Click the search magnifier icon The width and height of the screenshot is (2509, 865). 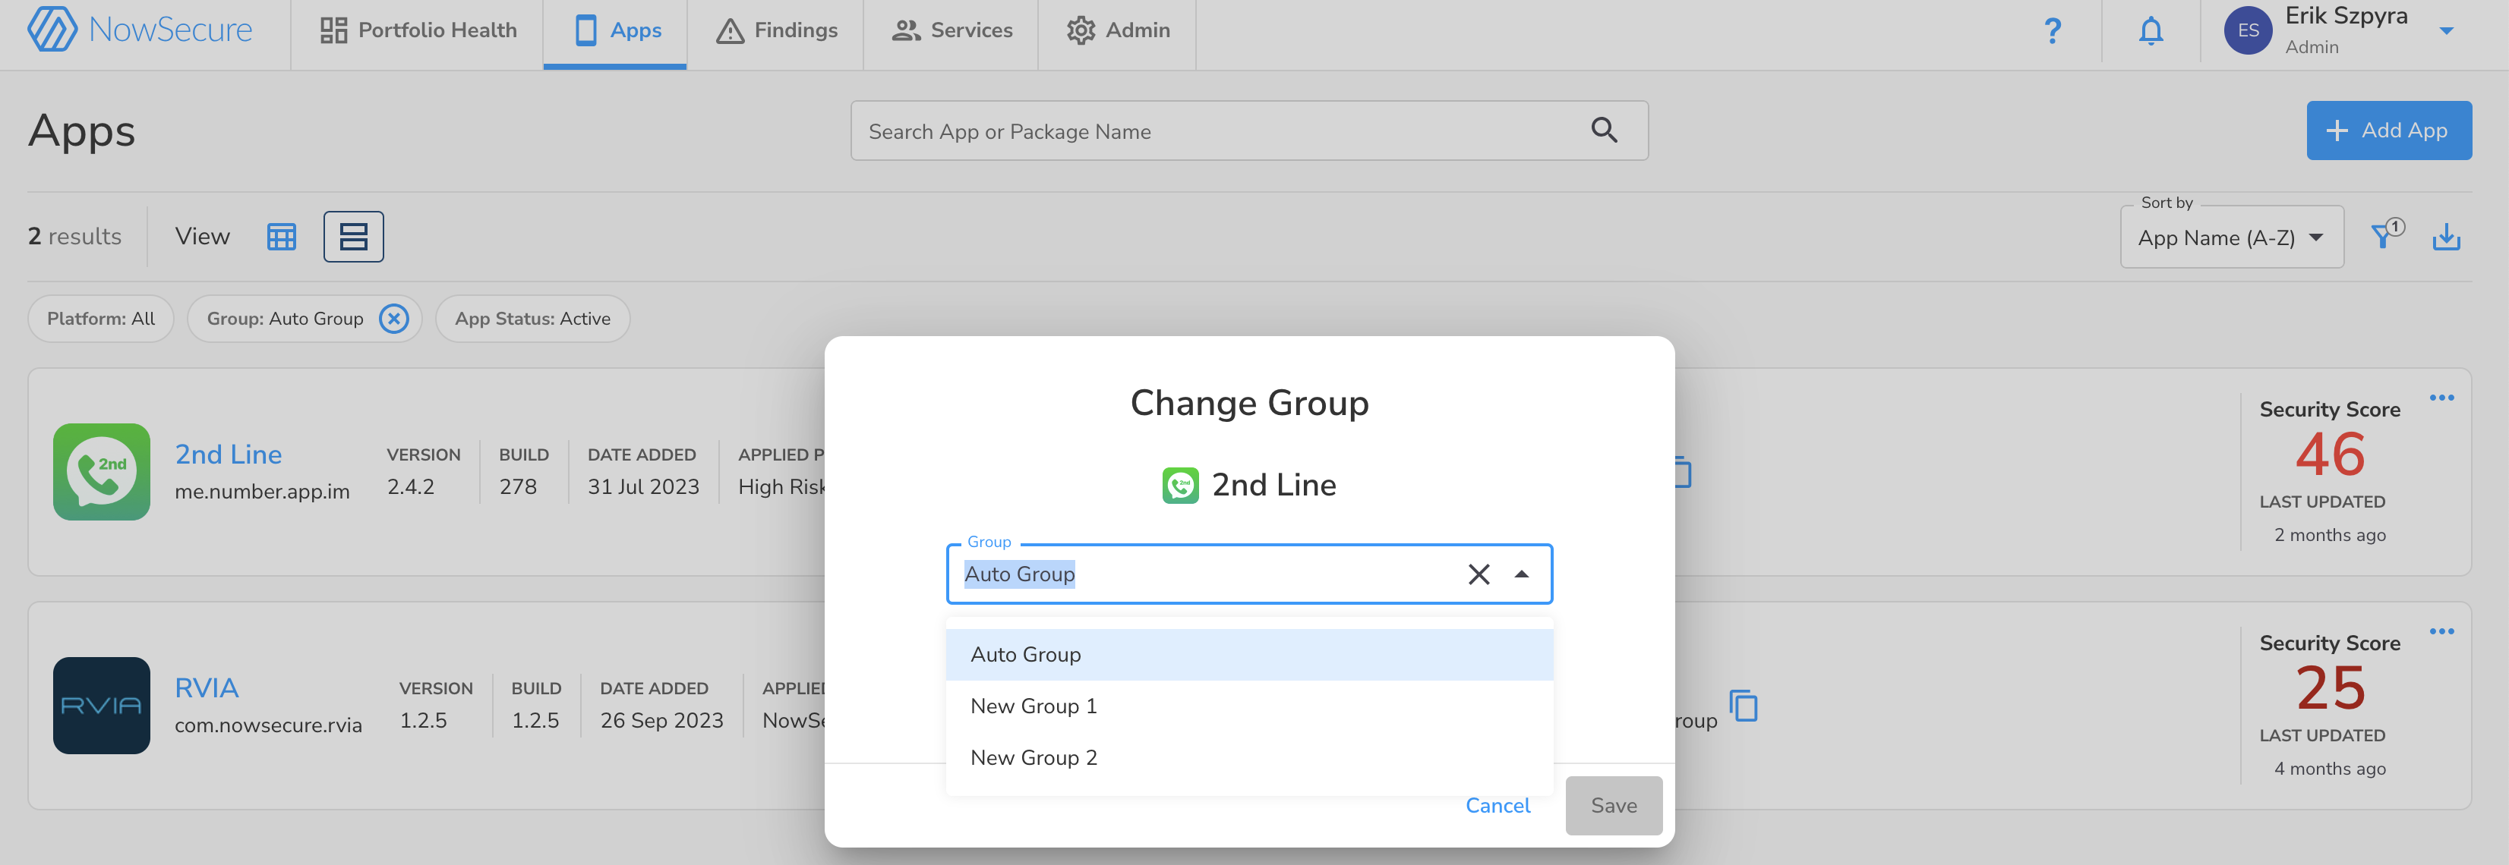[x=1604, y=131]
